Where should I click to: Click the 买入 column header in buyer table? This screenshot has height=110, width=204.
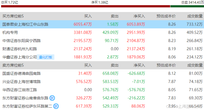pos(88,16)
